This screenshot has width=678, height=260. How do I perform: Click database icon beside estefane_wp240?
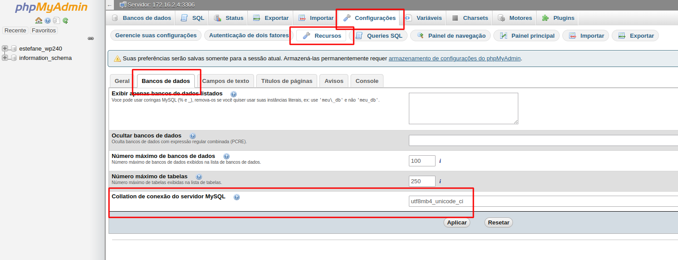[x=14, y=48]
